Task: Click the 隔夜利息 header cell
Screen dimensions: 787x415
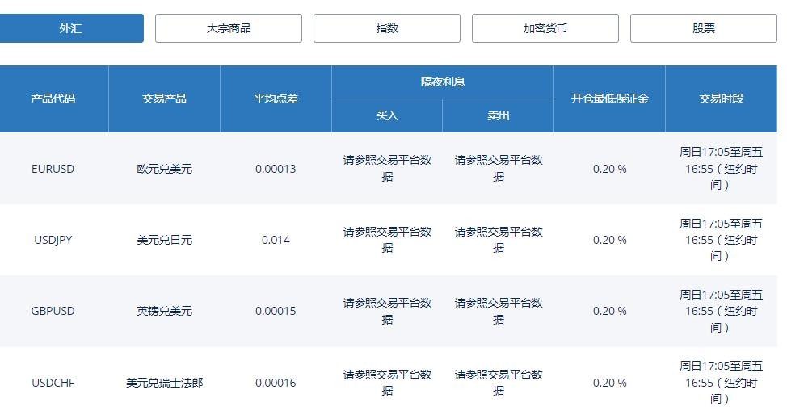Action: [x=443, y=82]
